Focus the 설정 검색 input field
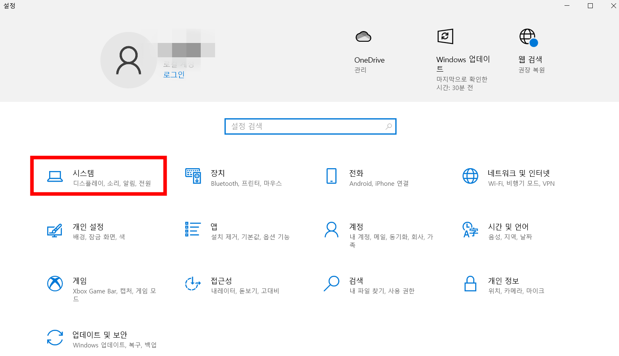 (310, 126)
